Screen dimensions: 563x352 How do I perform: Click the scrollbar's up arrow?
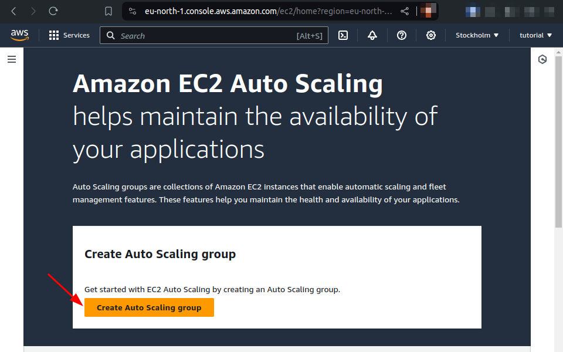pos(558,52)
